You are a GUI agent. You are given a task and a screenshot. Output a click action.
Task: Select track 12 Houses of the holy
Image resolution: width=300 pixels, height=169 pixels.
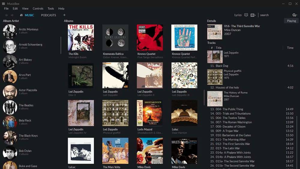point(252,87)
